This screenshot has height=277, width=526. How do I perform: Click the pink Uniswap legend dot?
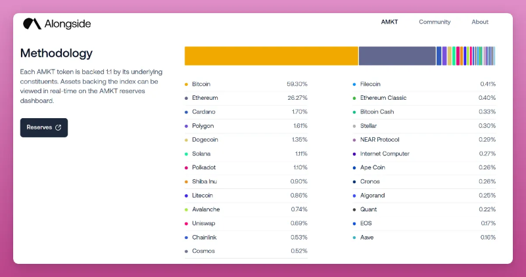[x=186, y=223]
